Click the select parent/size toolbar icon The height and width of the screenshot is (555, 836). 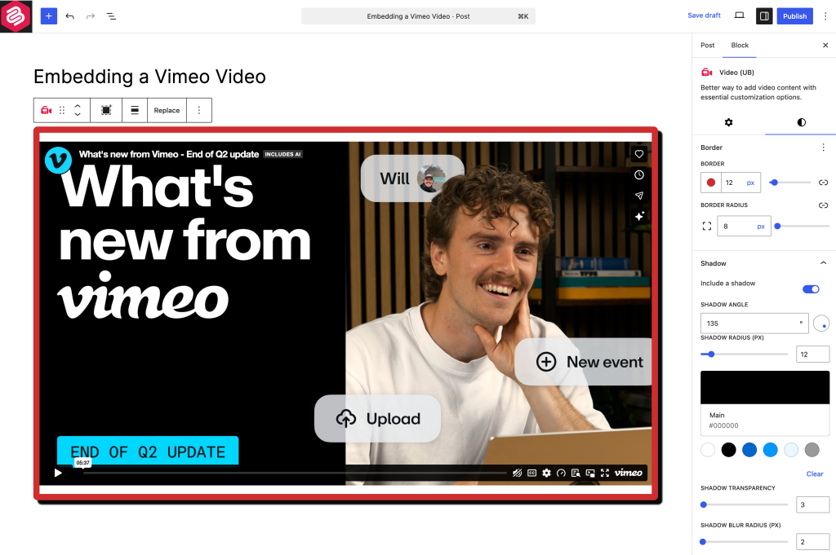pos(106,110)
